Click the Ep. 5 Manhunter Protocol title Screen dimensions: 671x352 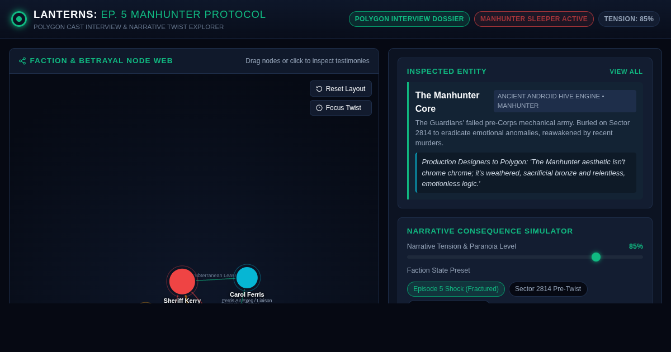183,15
